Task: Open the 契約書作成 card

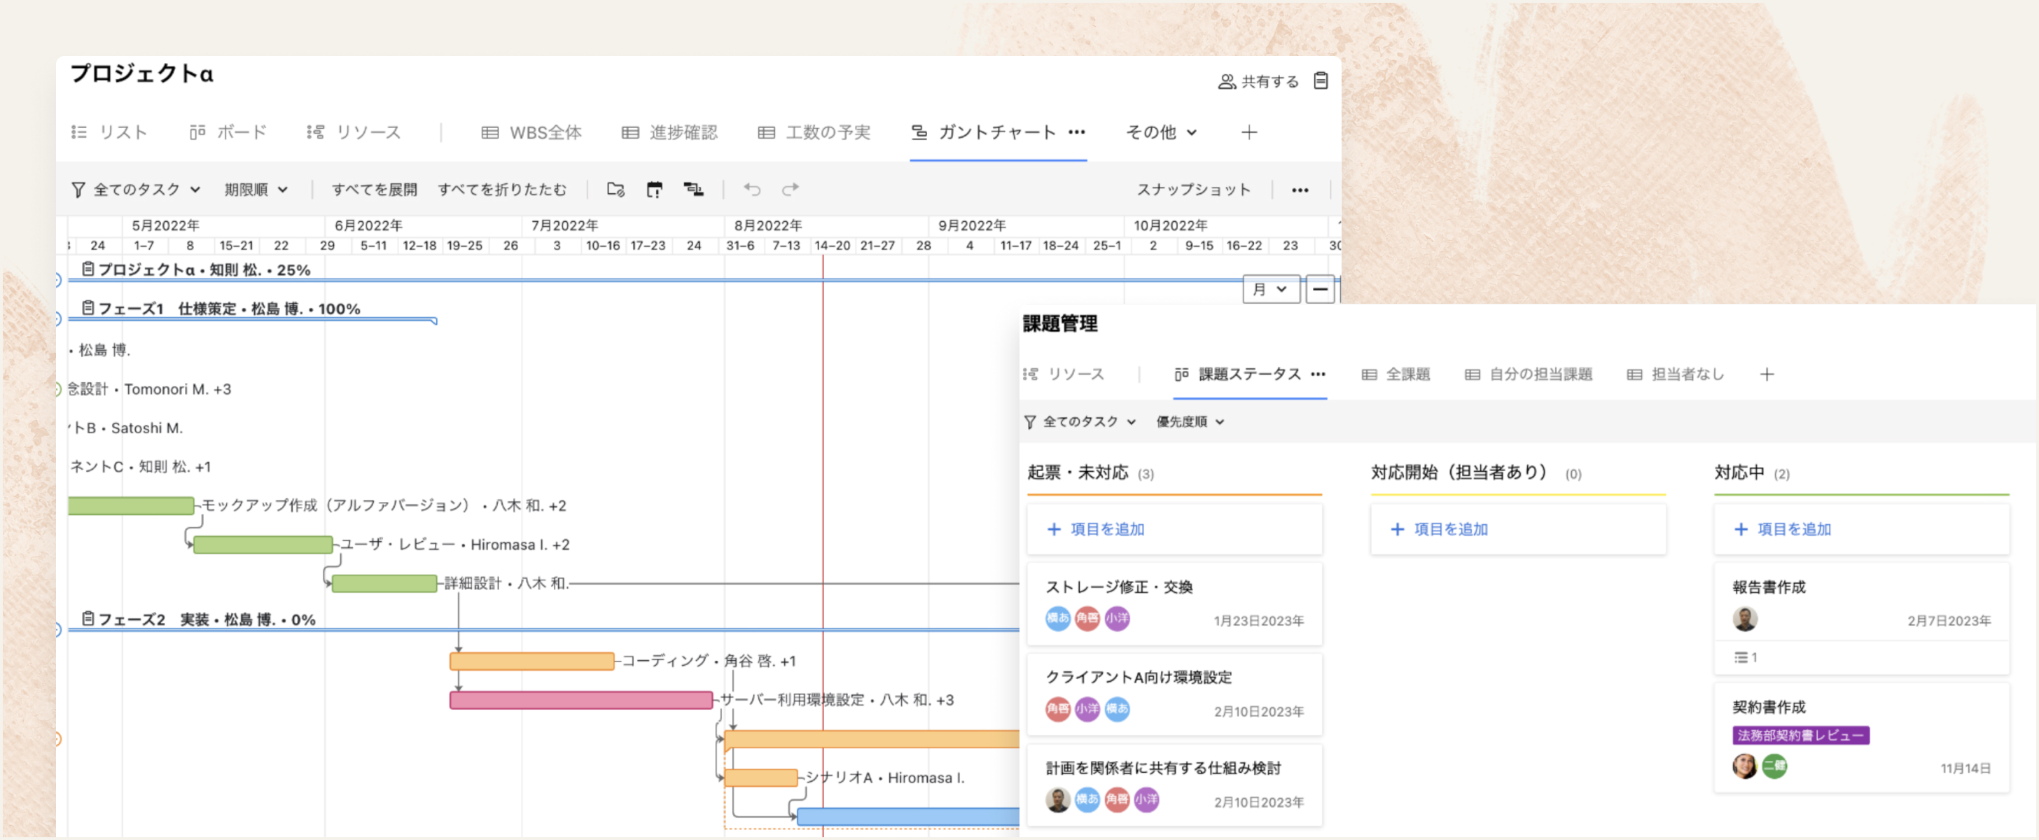Action: click(1862, 737)
